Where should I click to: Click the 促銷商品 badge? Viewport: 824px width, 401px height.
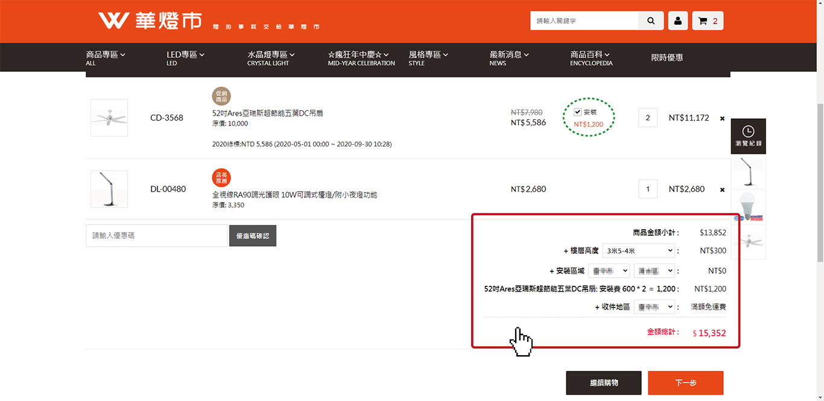click(221, 96)
